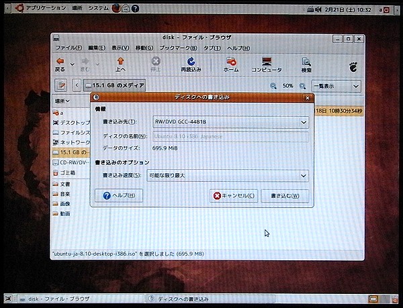Open the タブ(T) menu
The height and width of the screenshot is (308, 403).
coord(212,48)
